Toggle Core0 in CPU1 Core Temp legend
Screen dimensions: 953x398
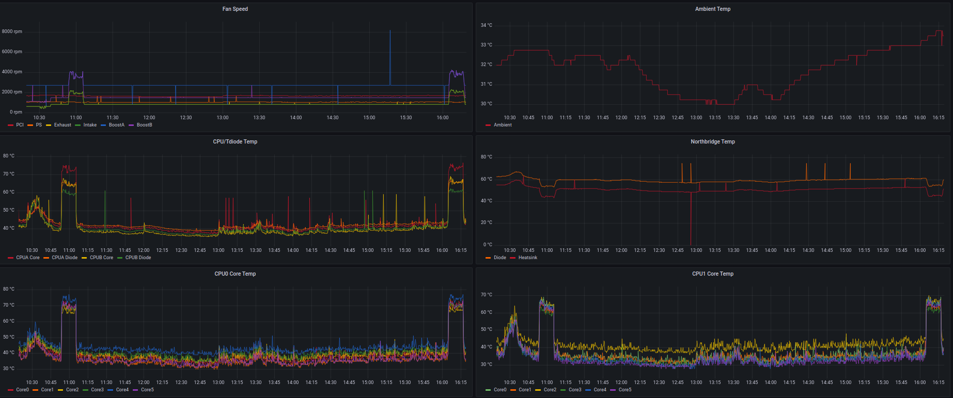(500, 390)
